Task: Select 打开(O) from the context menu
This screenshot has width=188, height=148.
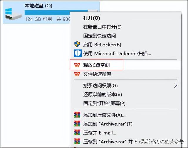Action: pyautogui.click(x=92, y=18)
